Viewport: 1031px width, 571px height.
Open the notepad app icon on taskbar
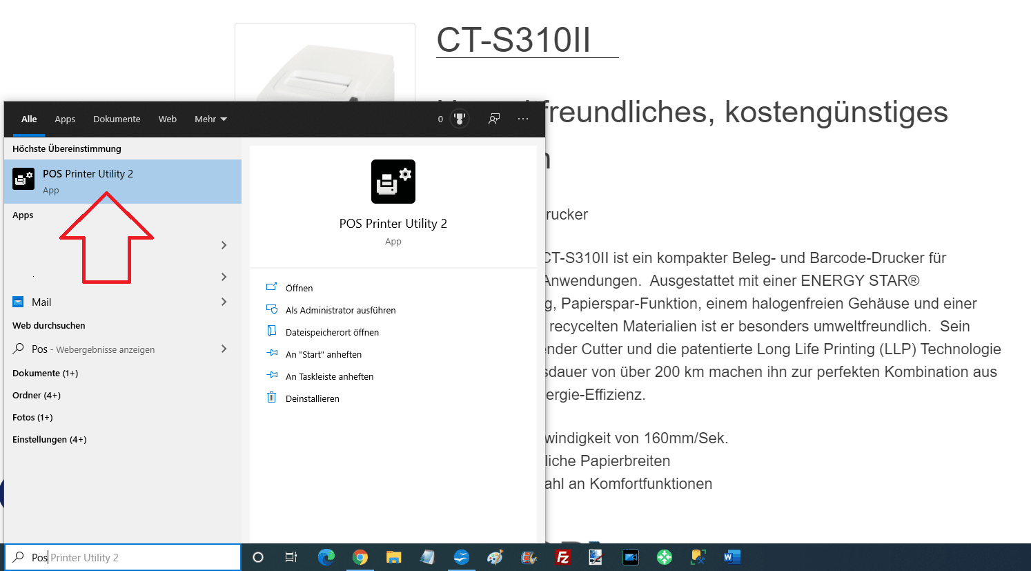(x=427, y=557)
